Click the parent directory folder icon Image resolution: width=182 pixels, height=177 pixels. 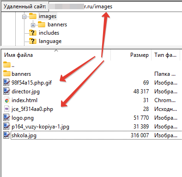click(x=7, y=65)
